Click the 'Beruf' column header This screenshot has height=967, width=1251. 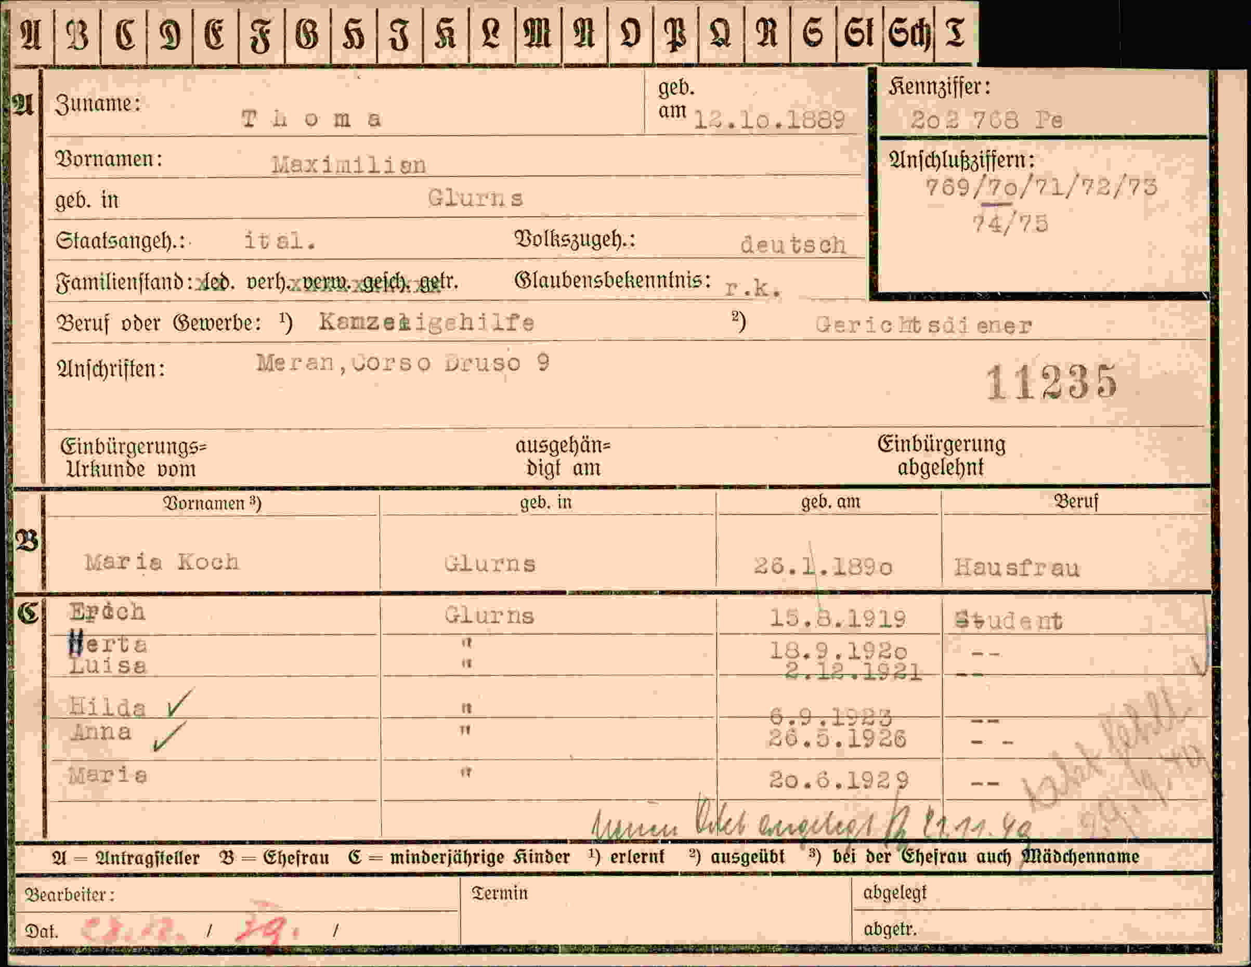tap(1076, 501)
